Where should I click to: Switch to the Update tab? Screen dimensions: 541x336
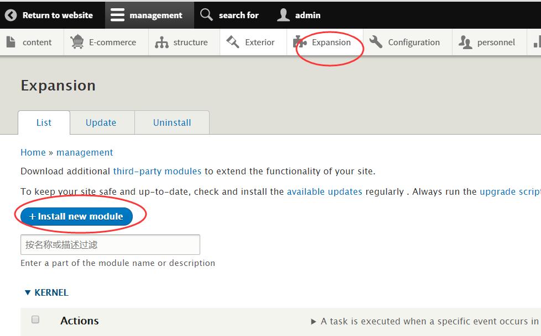click(x=101, y=122)
